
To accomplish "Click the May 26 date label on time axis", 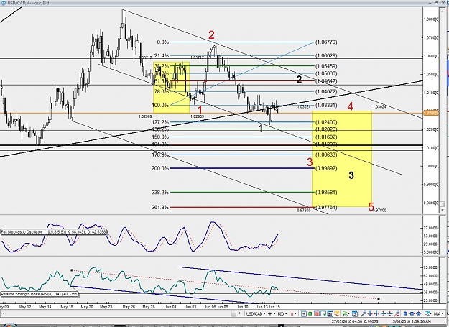I will click(129, 307).
